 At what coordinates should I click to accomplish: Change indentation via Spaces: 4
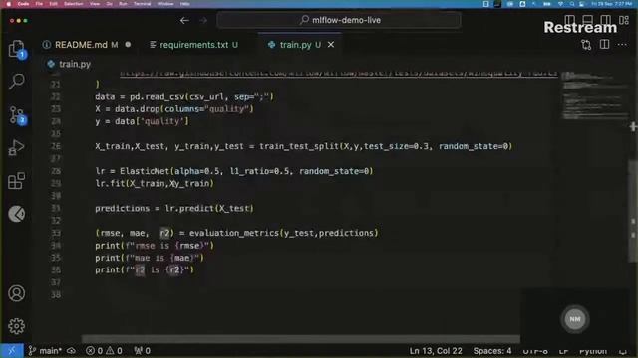(491, 351)
